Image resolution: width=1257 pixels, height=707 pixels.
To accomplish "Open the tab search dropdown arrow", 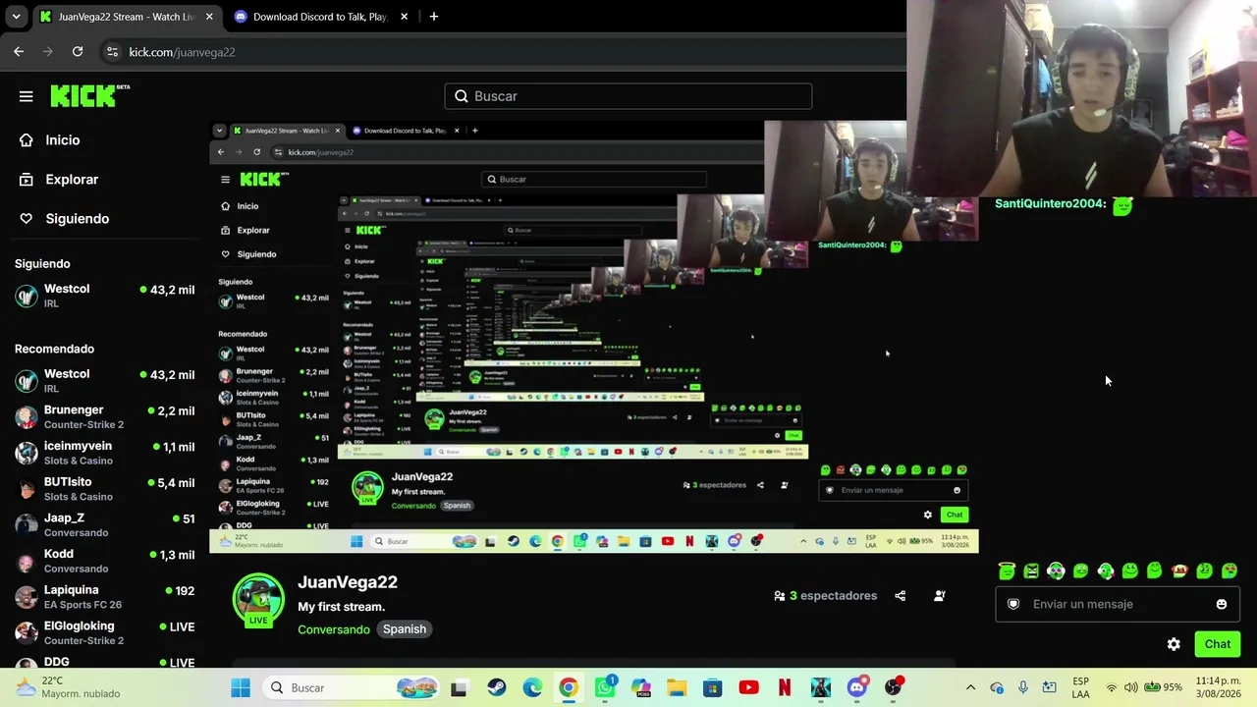I will tap(16, 17).
